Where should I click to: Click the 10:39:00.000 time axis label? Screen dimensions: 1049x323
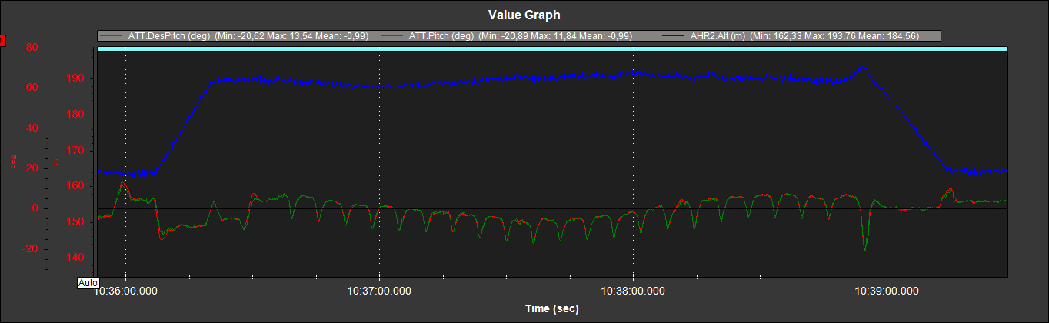[887, 291]
